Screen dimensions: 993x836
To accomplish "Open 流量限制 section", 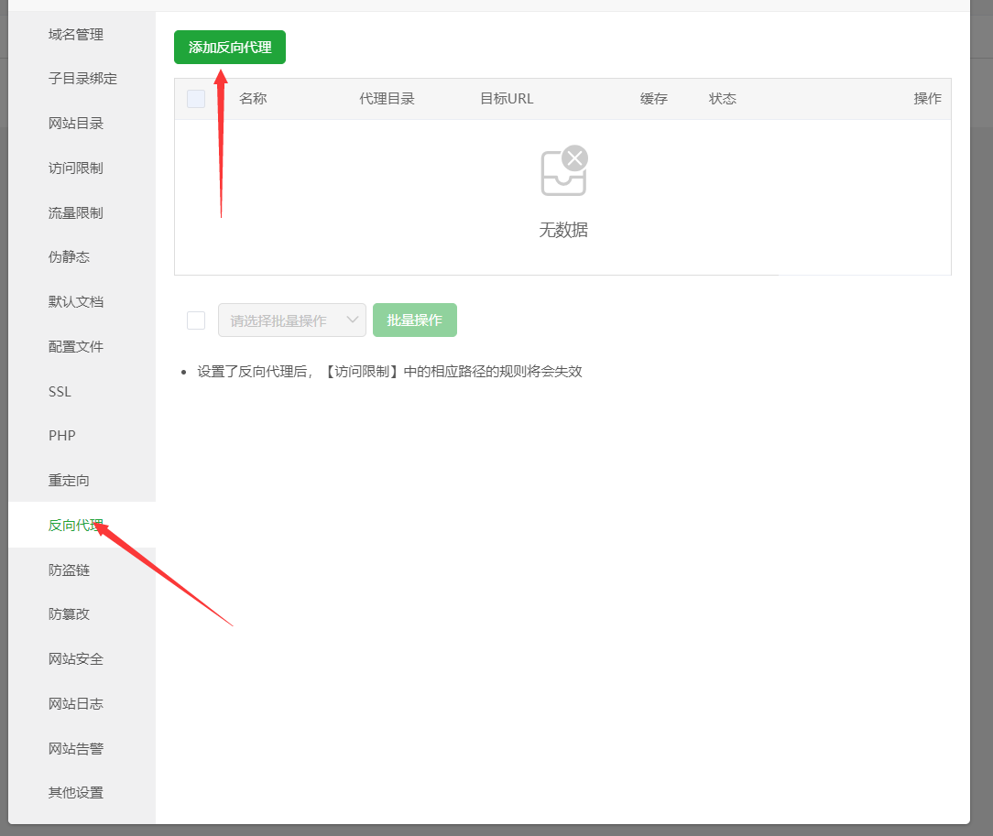I will 76,213.
